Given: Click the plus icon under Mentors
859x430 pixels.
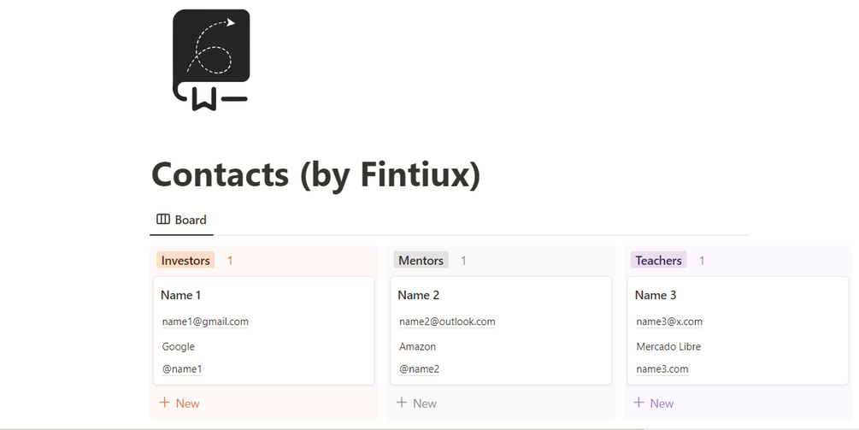Looking at the screenshot, I should point(402,403).
